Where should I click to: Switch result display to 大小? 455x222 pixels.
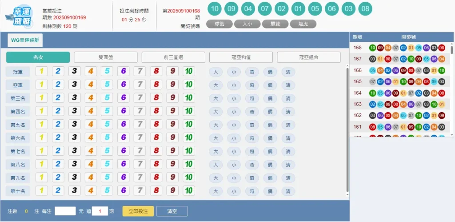click(x=247, y=24)
